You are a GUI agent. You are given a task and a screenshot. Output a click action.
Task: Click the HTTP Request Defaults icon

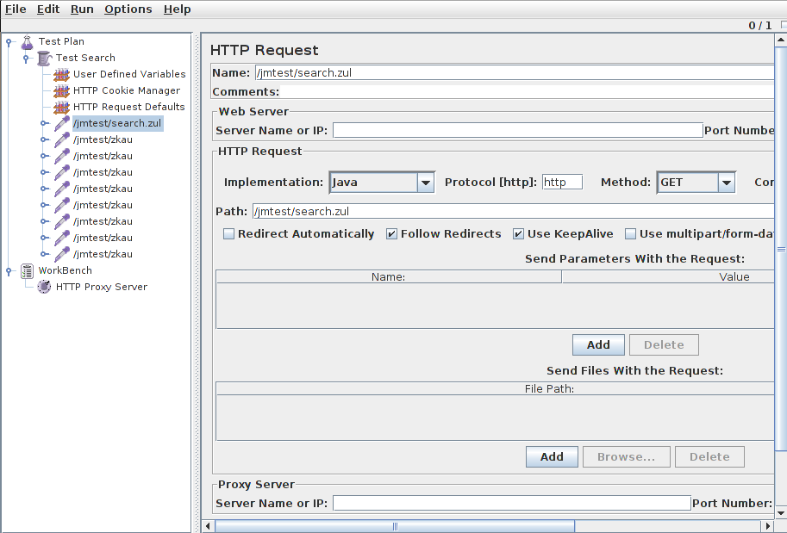pos(61,108)
